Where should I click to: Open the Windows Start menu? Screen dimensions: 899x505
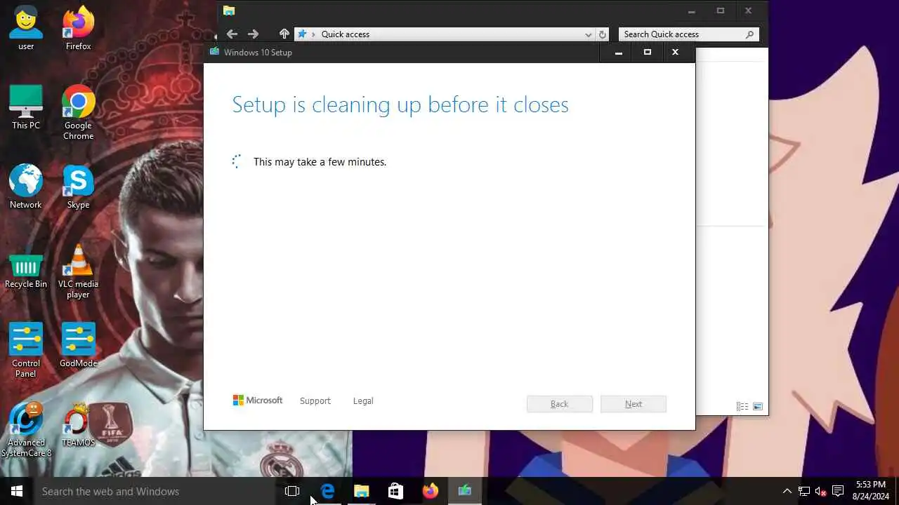coord(17,491)
